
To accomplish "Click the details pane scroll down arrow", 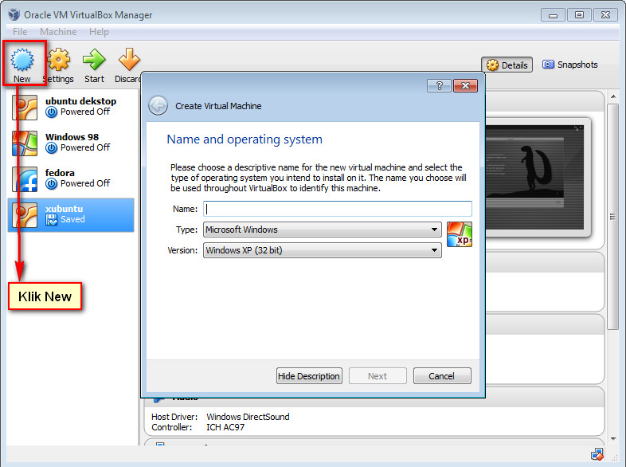I will click(613, 439).
